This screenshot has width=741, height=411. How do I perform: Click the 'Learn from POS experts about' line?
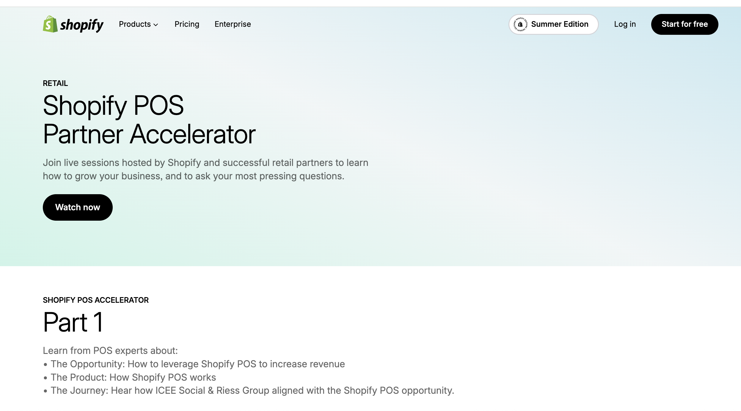(110, 351)
